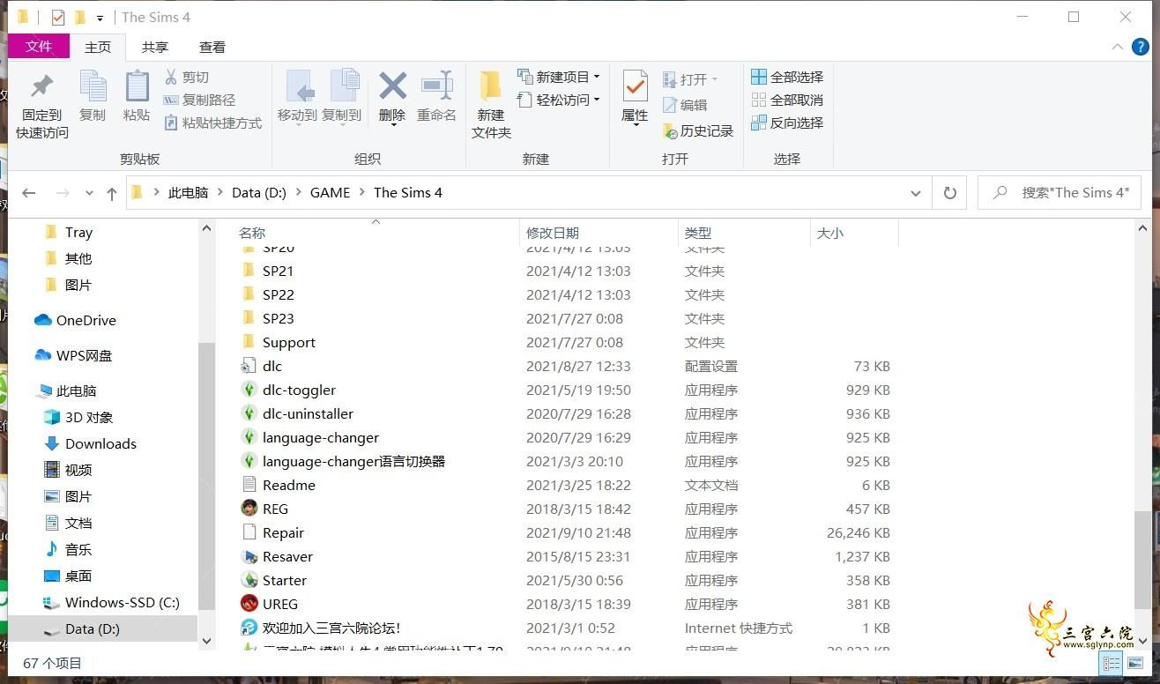Click chevron after GAME in the breadcrumb

[362, 193]
